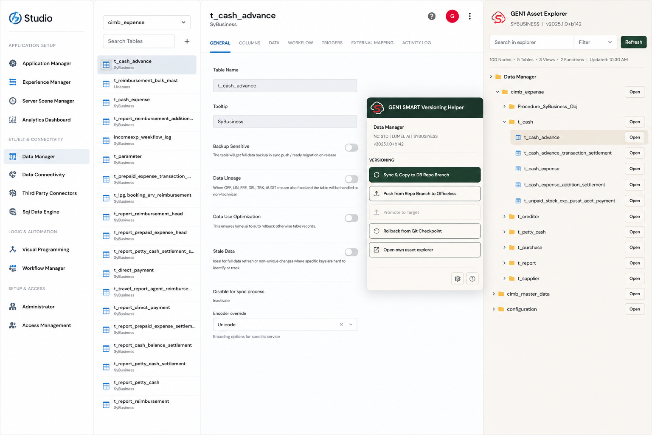Switch to the DATA tab
Image resolution: width=652 pixels, height=435 pixels.
pos(274,43)
